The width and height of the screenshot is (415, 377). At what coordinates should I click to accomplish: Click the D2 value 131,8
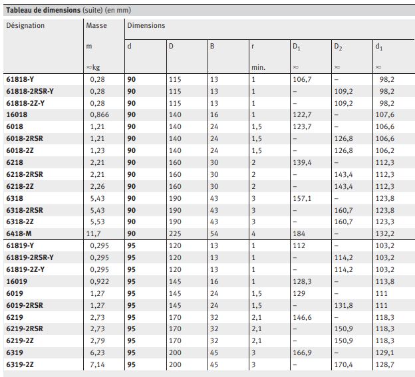click(x=344, y=305)
